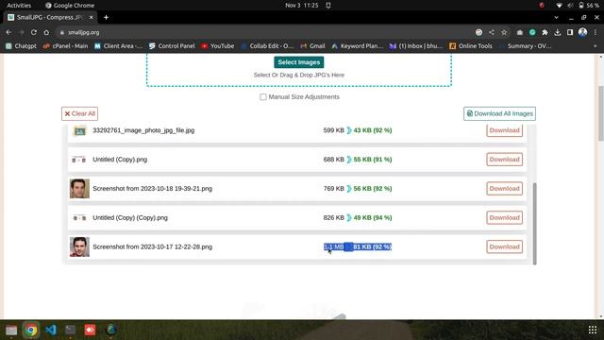Click the 49 KB (94 %) result text
This screenshot has height=340, width=604.
click(x=373, y=217)
